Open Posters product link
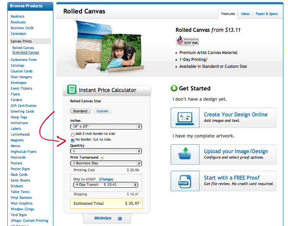 16,163
